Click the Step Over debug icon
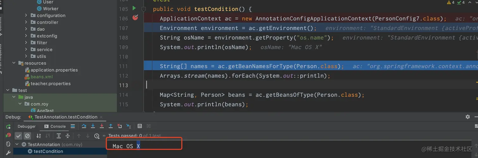The image size is (478, 158). (x=84, y=126)
